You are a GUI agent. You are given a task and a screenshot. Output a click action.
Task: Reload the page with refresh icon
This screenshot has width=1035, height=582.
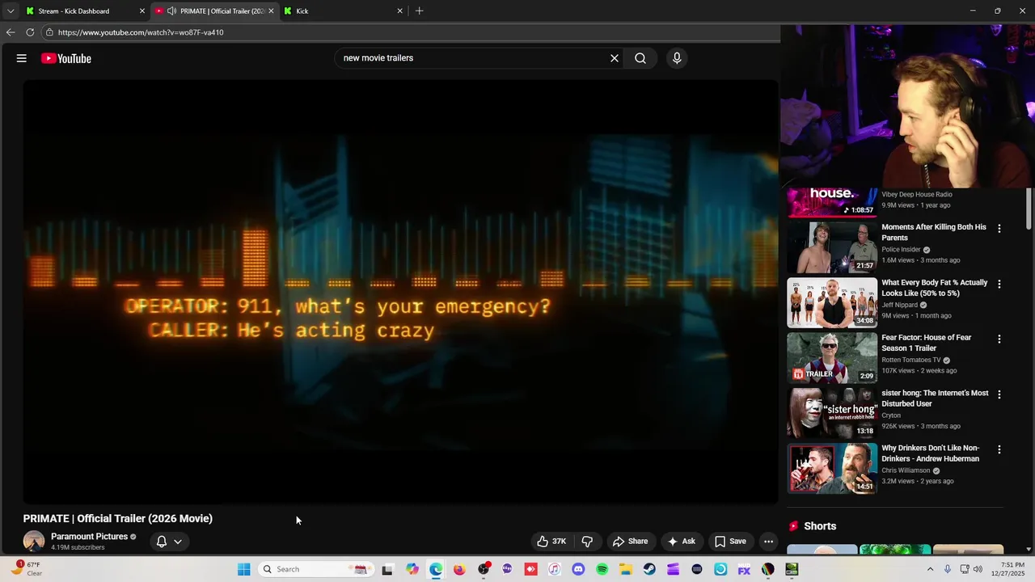point(30,32)
